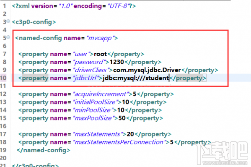Click the initialPoolSize value 10

(x=126, y=102)
